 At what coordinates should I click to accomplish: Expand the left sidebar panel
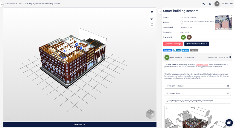[2, 4]
